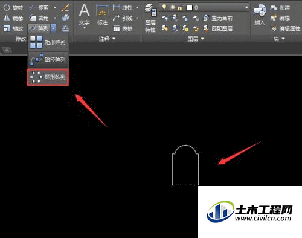
Task: Click the Modify (修改) panel title
Action: click(21, 39)
